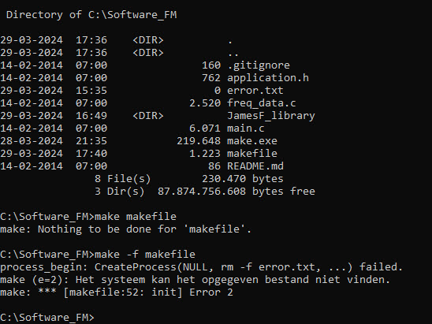
Task: Click the '3 Dir(s)' bytes free line
Action: click(x=205, y=192)
